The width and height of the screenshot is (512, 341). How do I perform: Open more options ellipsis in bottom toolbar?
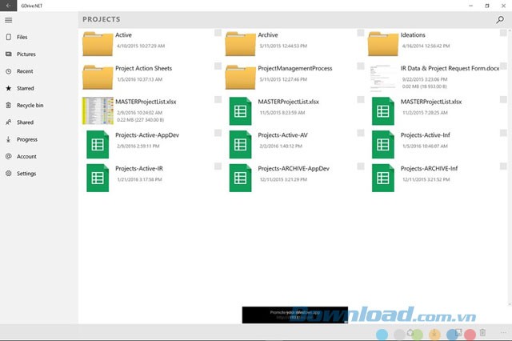click(503, 332)
